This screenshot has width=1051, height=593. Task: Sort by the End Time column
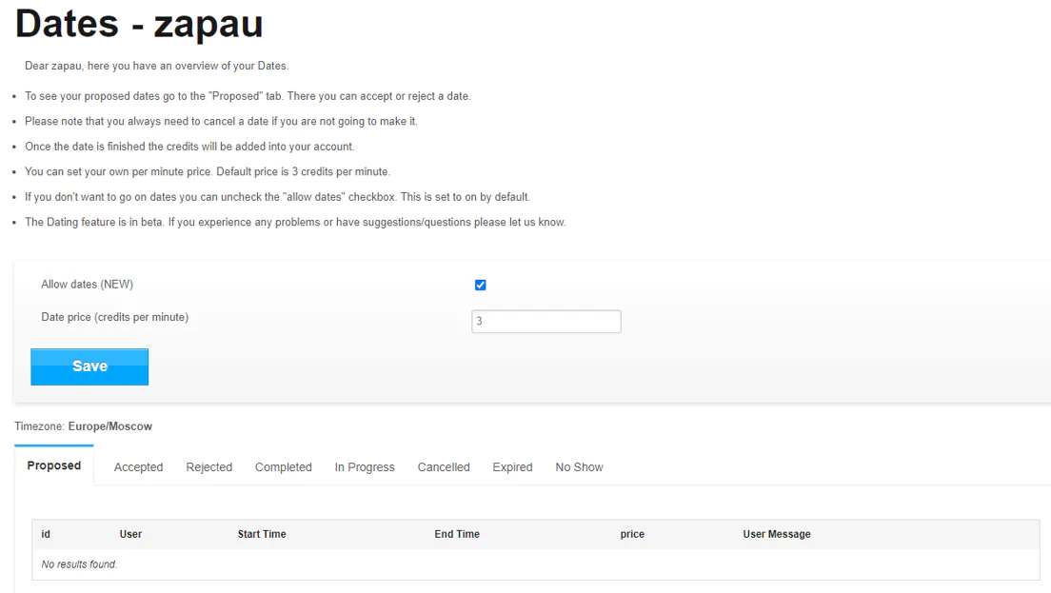point(456,534)
